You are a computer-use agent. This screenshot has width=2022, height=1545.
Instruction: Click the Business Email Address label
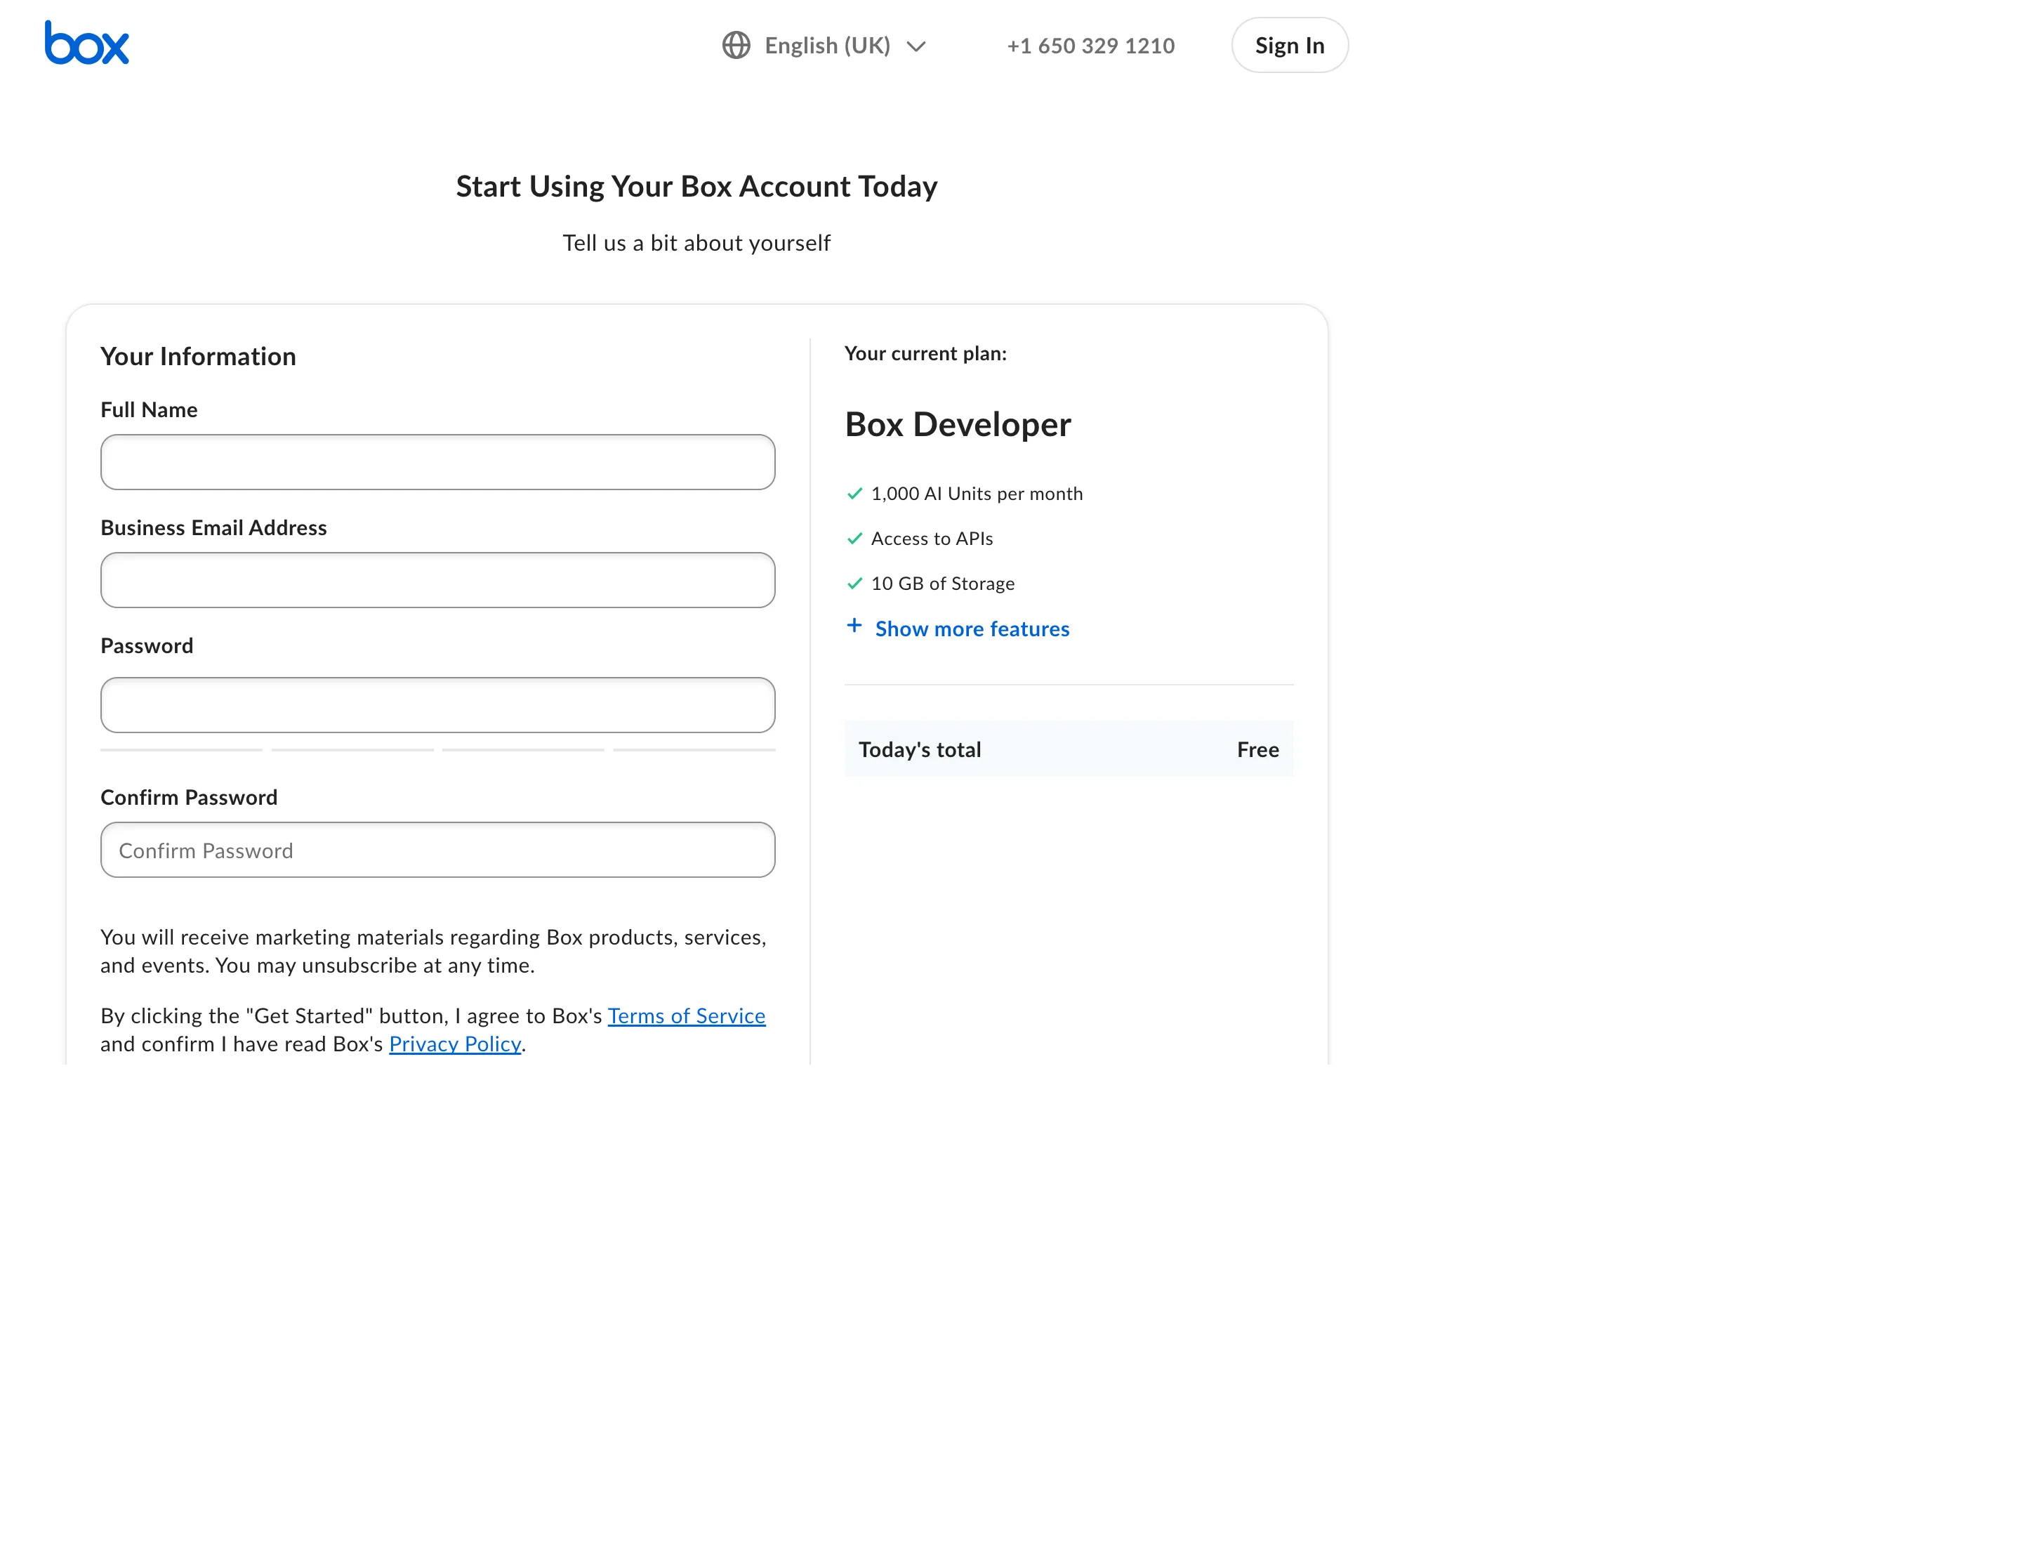coord(213,528)
